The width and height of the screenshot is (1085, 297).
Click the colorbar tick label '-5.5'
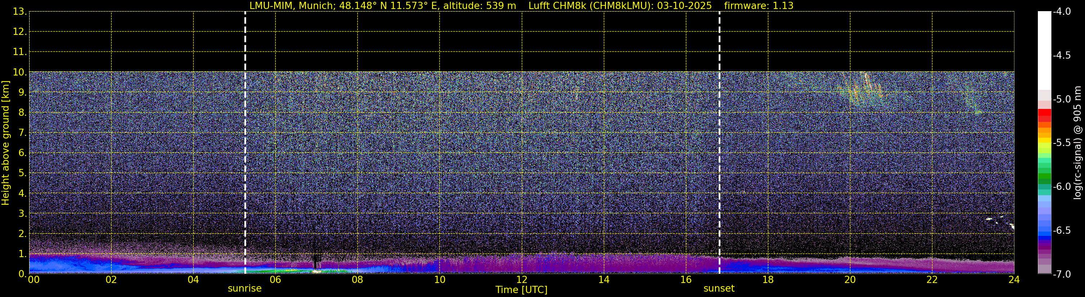pos(1061,143)
